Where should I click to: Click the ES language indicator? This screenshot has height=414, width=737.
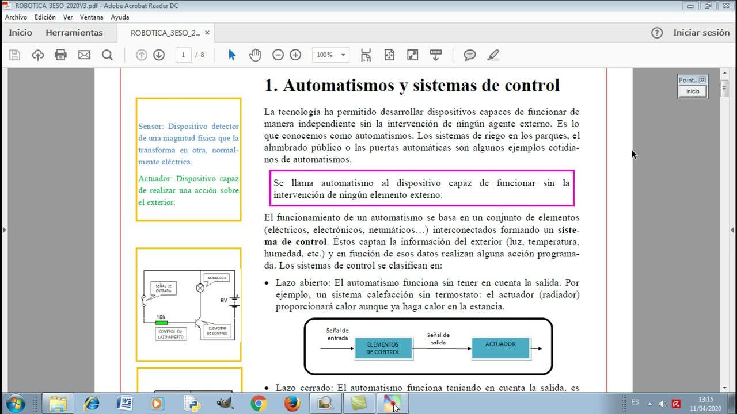pyautogui.click(x=635, y=402)
